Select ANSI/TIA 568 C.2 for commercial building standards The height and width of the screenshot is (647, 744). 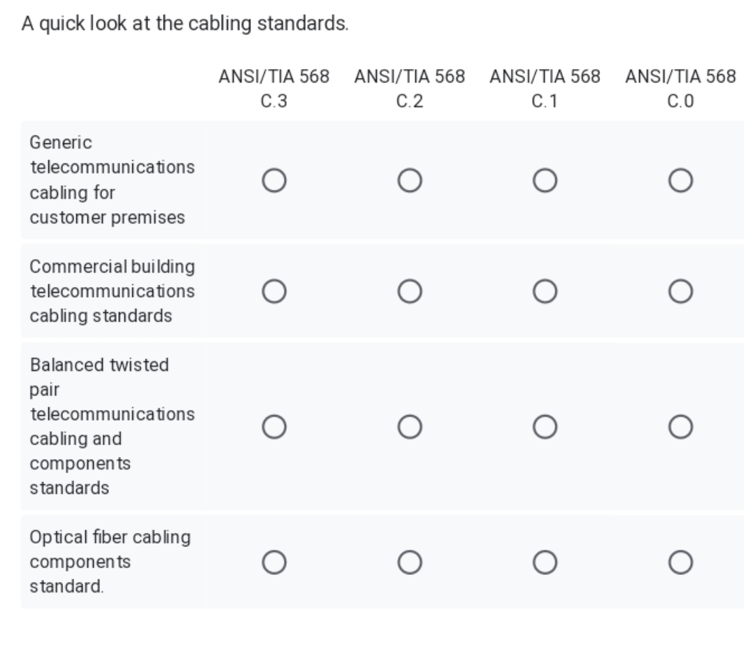tap(408, 291)
